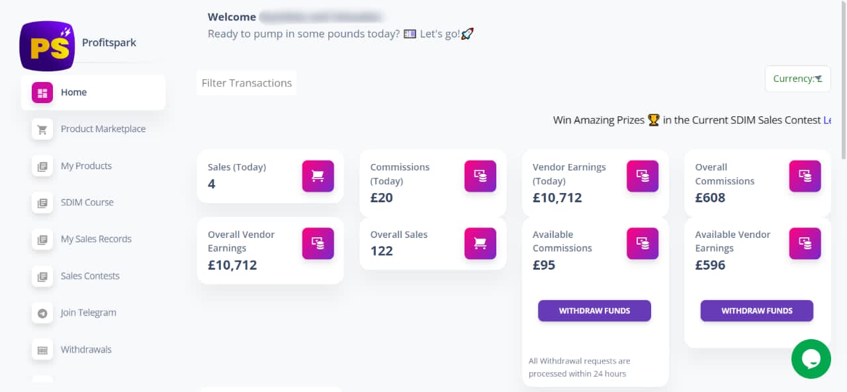847x392 pixels.
Task: Click the Overall Commissions money icon
Action: coord(805,176)
